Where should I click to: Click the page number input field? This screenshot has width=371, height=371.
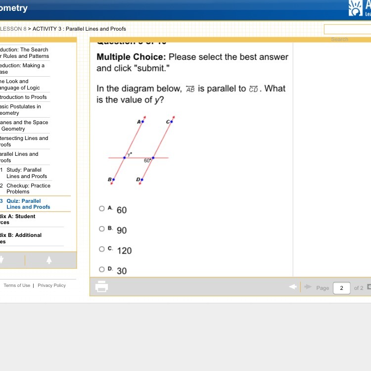pyautogui.click(x=341, y=288)
